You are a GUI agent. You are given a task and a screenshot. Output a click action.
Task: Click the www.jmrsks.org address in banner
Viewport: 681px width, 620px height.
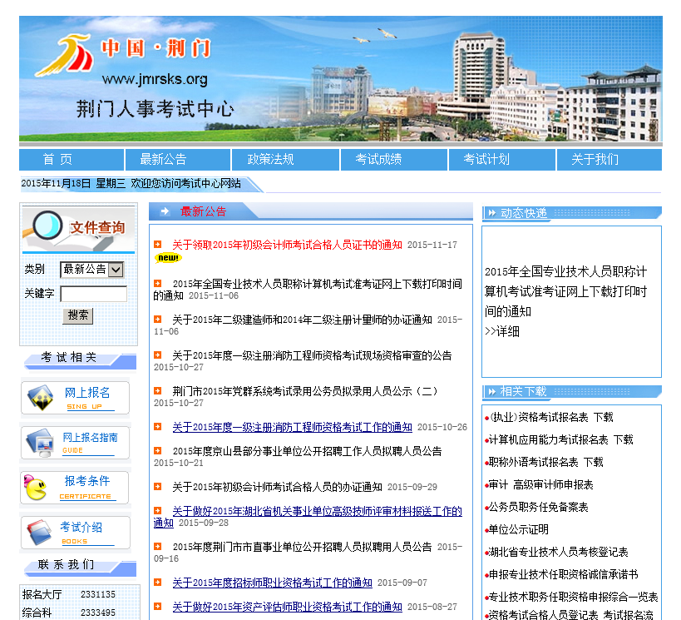155,80
